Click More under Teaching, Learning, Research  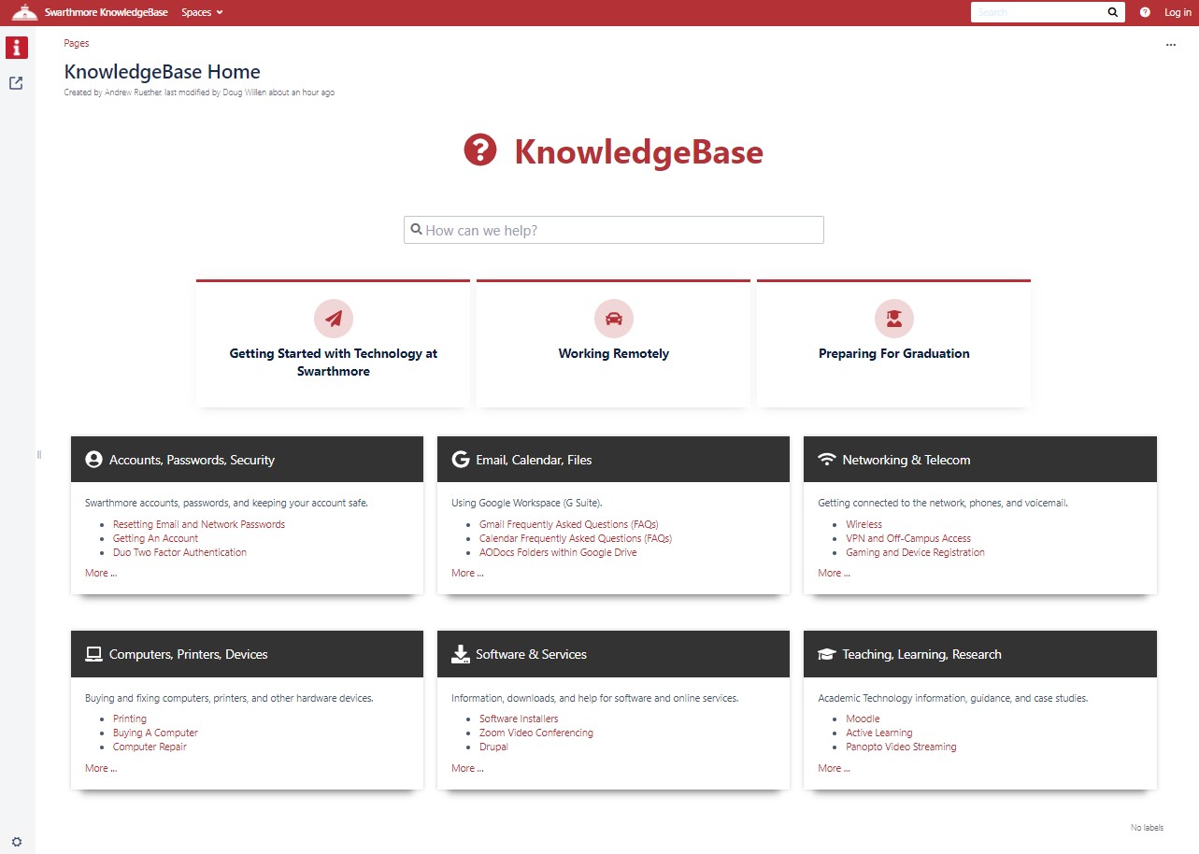click(x=834, y=768)
